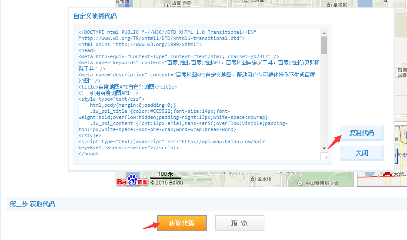Click the api.map.baidu.com script src line
This screenshot has width=407, height=240.
172,141
